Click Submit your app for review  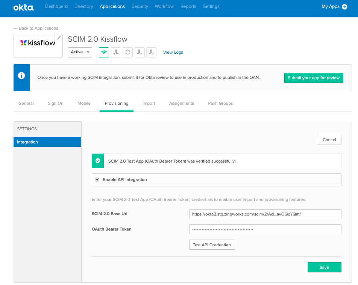pos(314,78)
